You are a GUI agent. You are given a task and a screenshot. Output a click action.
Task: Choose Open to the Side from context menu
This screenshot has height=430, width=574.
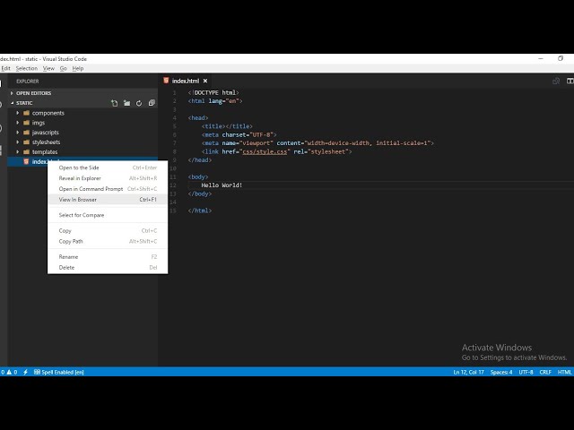108,168
